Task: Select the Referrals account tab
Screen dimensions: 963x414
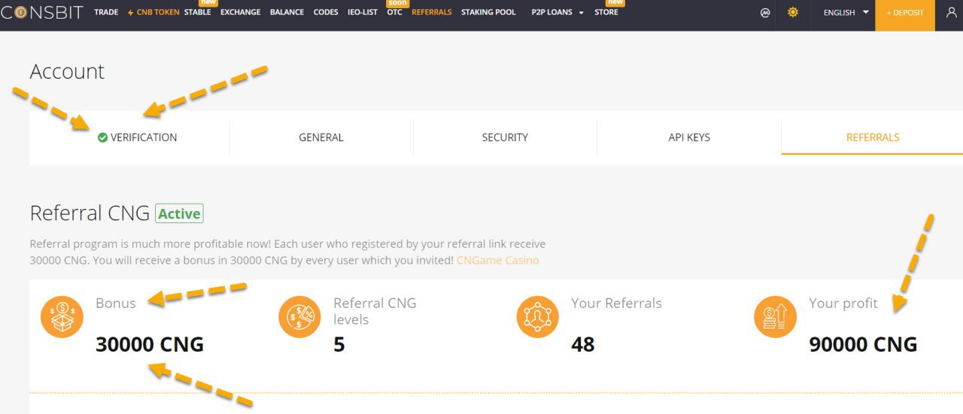Action: [x=873, y=137]
